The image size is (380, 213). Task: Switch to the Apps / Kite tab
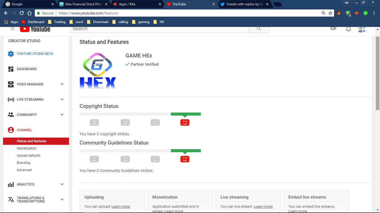(x=137, y=4)
